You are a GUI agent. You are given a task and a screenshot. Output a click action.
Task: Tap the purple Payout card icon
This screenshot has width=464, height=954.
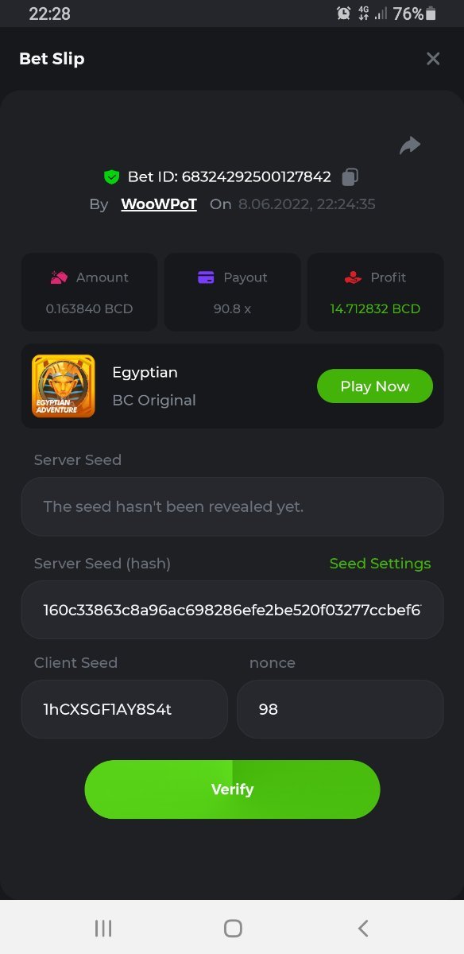click(x=206, y=277)
